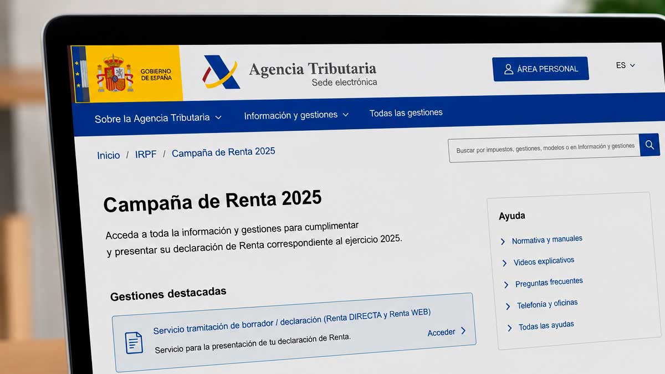Open Campaña de Renta 2025 breadcrumb
Image resolution: width=665 pixels, height=374 pixels.
223,152
